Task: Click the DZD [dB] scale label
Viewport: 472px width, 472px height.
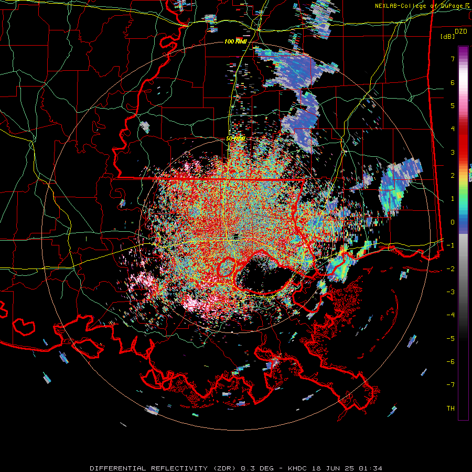Action: pos(454,34)
